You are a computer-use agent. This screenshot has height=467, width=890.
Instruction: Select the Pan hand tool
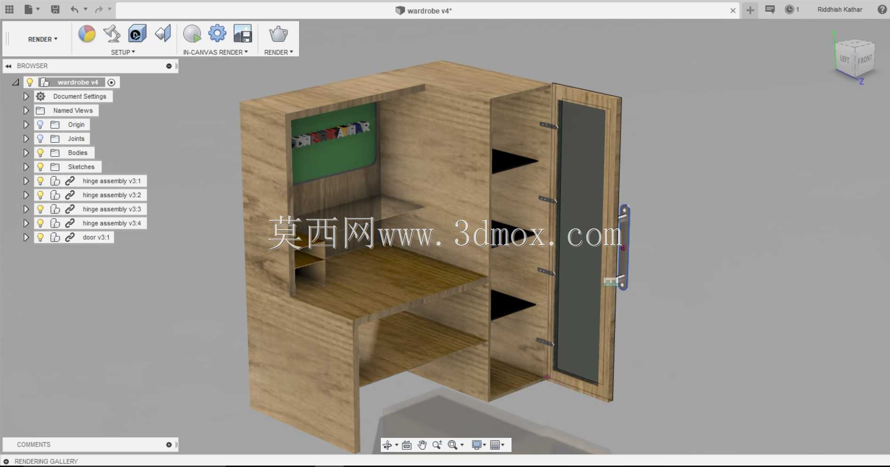tap(422, 445)
